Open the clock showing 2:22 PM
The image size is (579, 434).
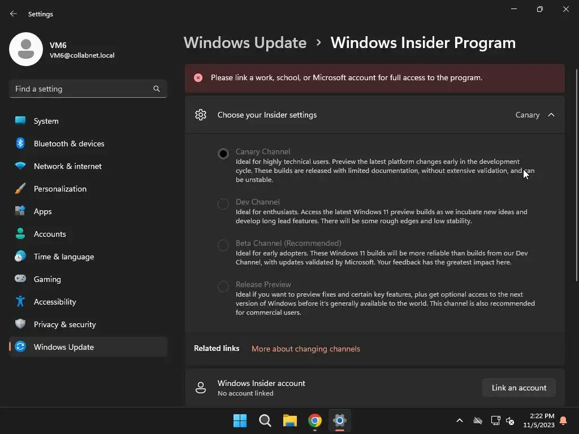[x=539, y=420]
